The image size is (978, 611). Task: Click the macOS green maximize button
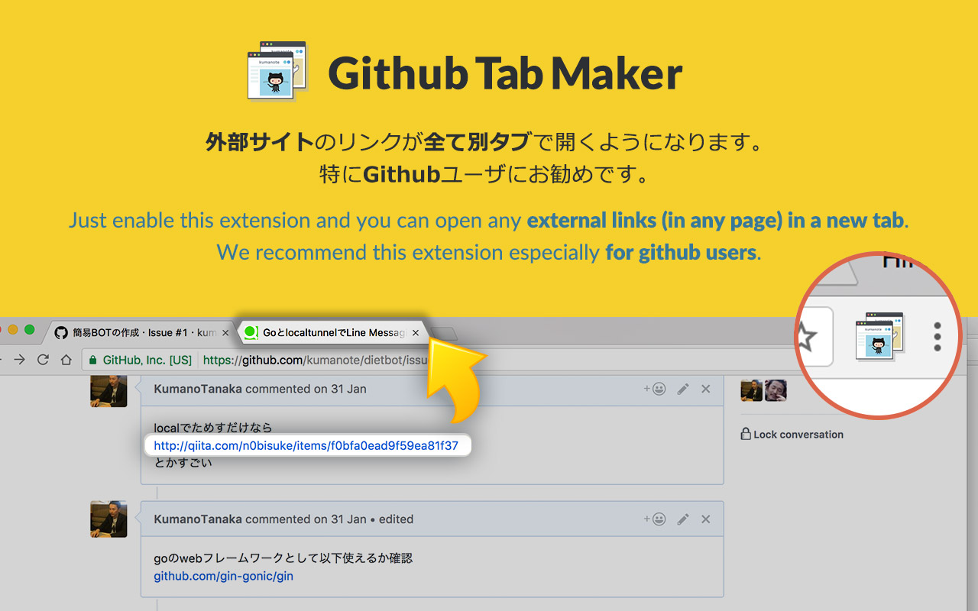click(x=30, y=330)
